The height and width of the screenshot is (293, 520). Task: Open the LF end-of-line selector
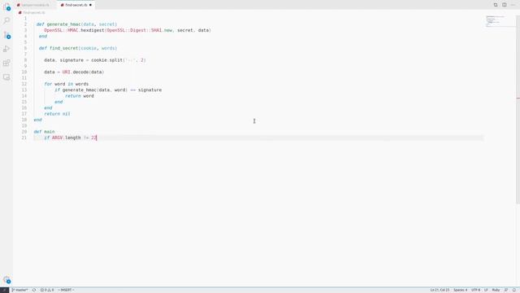point(486,290)
